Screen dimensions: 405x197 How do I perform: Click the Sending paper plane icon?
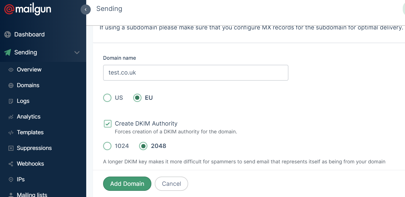[8, 52]
